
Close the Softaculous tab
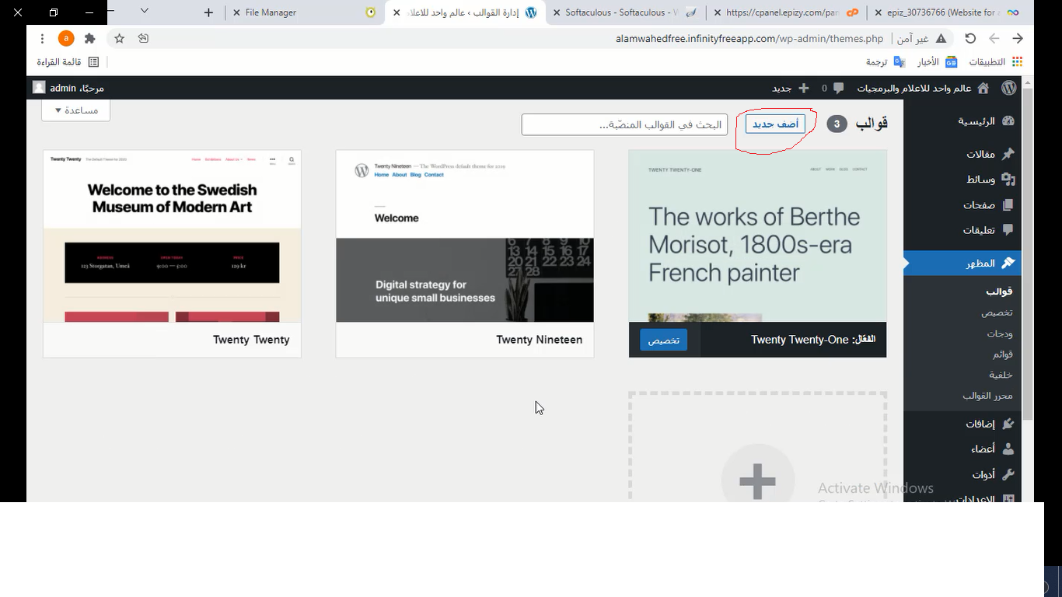click(557, 12)
